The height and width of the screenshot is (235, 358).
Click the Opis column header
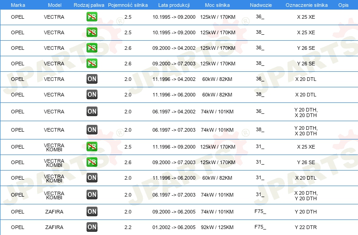click(x=343, y=5)
